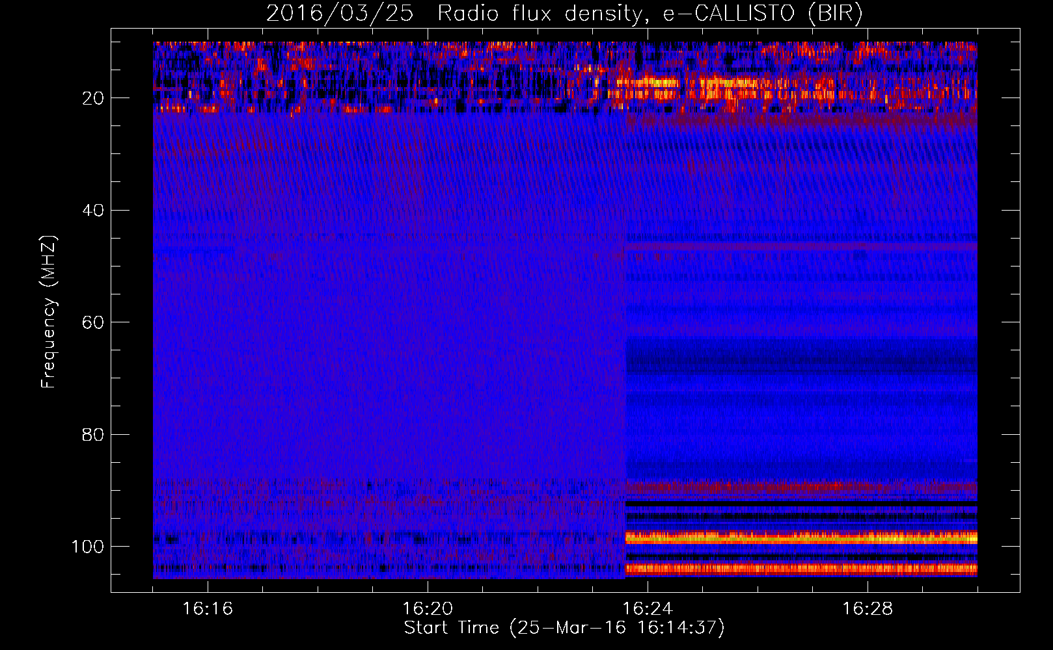Click the "16:28" time tick label
Viewport: 1053px width, 650px height.
pyautogui.click(x=868, y=608)
